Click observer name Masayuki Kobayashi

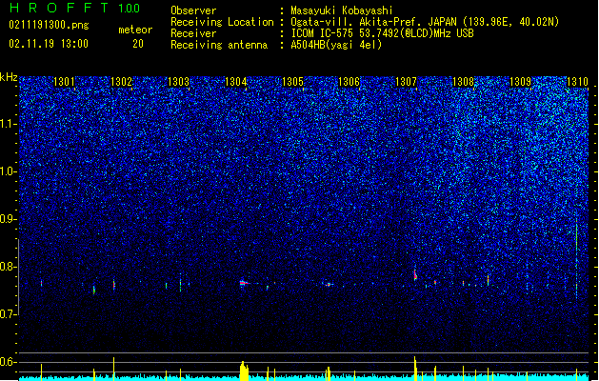coord(342,10)
